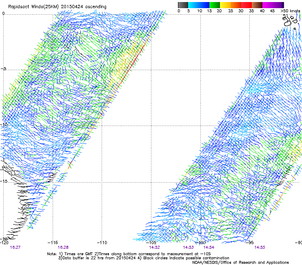Click the NOAA/NESDIS Office of Research credit
Image resolution: width=302 pixels, height=265 pixels.
(240, 263)
